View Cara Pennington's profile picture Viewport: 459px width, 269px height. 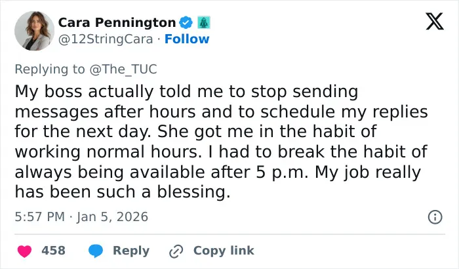click(34, 31)
